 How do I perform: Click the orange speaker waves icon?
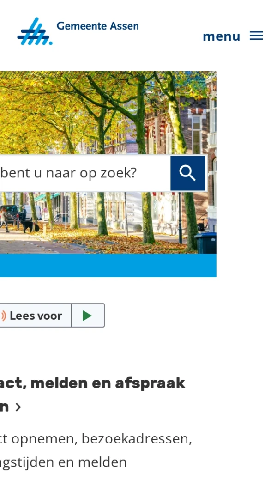point(3,316)
